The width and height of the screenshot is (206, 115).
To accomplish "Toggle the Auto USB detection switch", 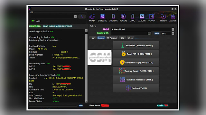I will pos(33,21).
